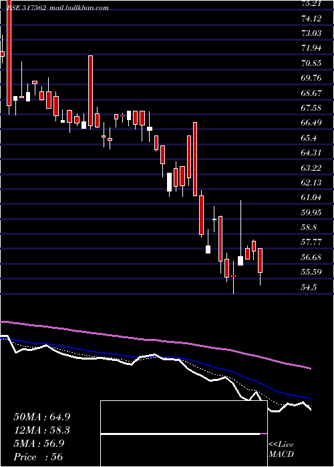Click the 54.5 price axis label
334x467 pixels.
309,287
